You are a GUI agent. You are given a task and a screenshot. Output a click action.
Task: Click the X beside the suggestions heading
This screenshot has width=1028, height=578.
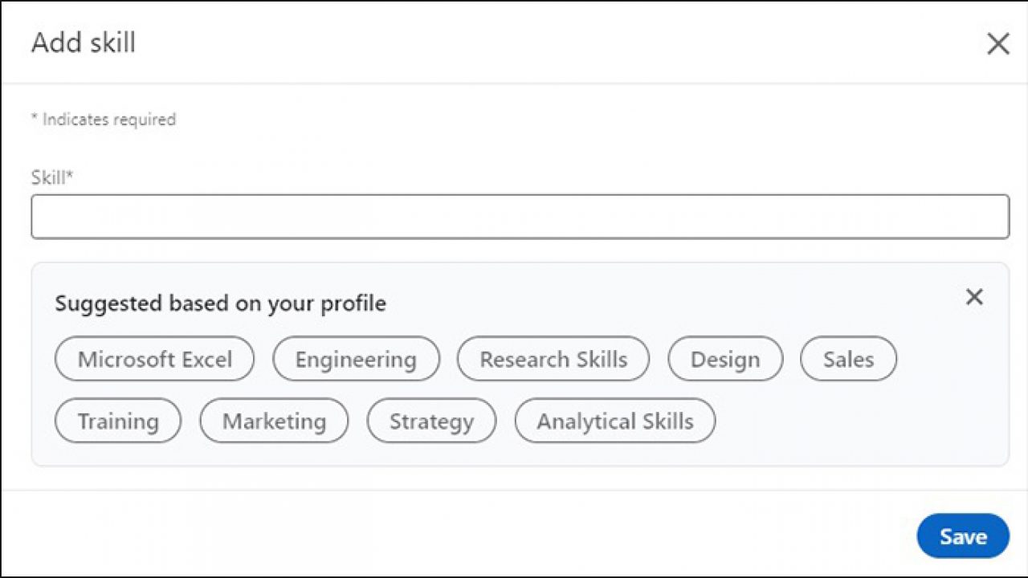974,297
